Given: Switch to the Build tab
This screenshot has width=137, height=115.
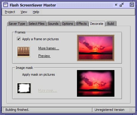Looking at the screenshot, I should (111, 24).
